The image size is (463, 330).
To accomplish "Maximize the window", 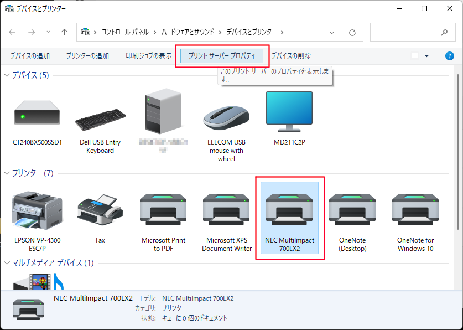I will tap(424, 8).
